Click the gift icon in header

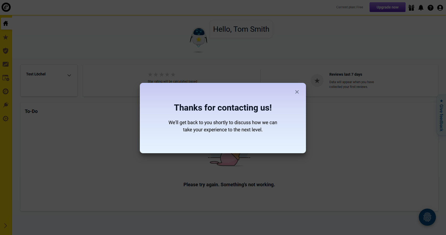411,8
